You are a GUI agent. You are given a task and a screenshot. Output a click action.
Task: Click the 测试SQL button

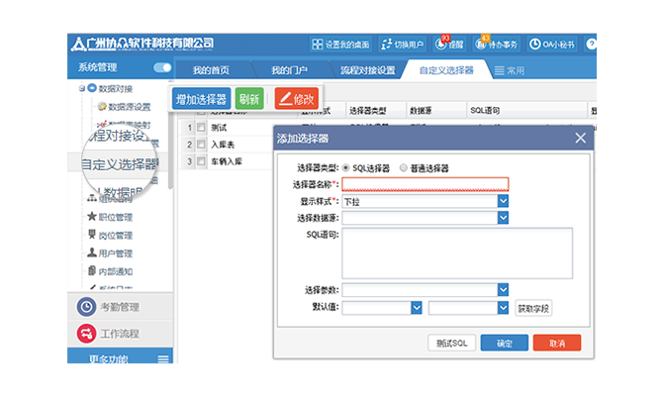click(456, 343)
